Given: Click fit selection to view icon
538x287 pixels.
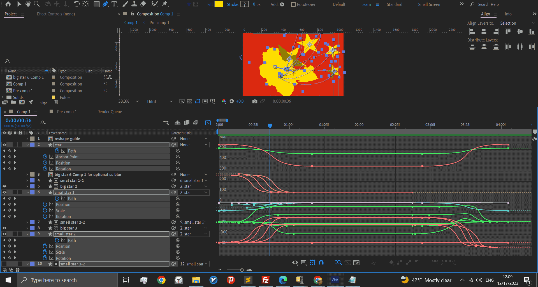Looking at the screenshot, I should click(x=338, y=263).
